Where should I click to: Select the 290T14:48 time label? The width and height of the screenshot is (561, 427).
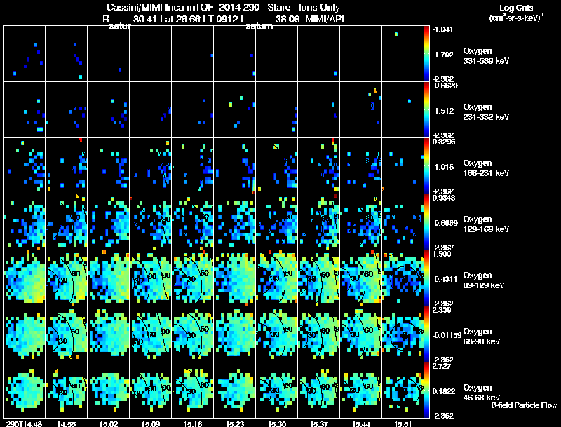click(x=25, y=424)
